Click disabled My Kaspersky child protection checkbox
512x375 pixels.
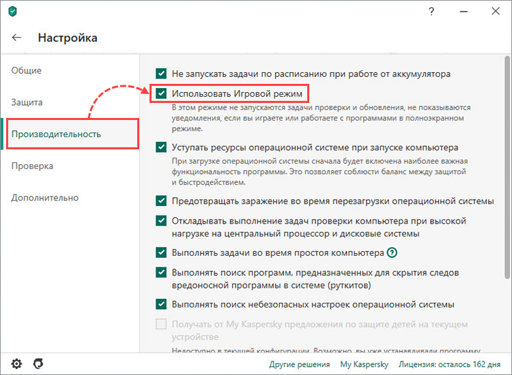[161, 324]
